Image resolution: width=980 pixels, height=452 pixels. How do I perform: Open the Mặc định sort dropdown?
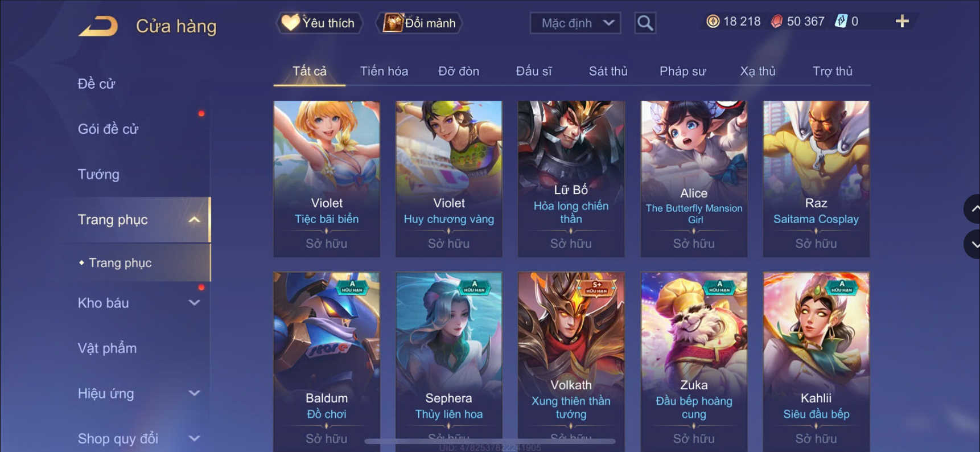575,23
